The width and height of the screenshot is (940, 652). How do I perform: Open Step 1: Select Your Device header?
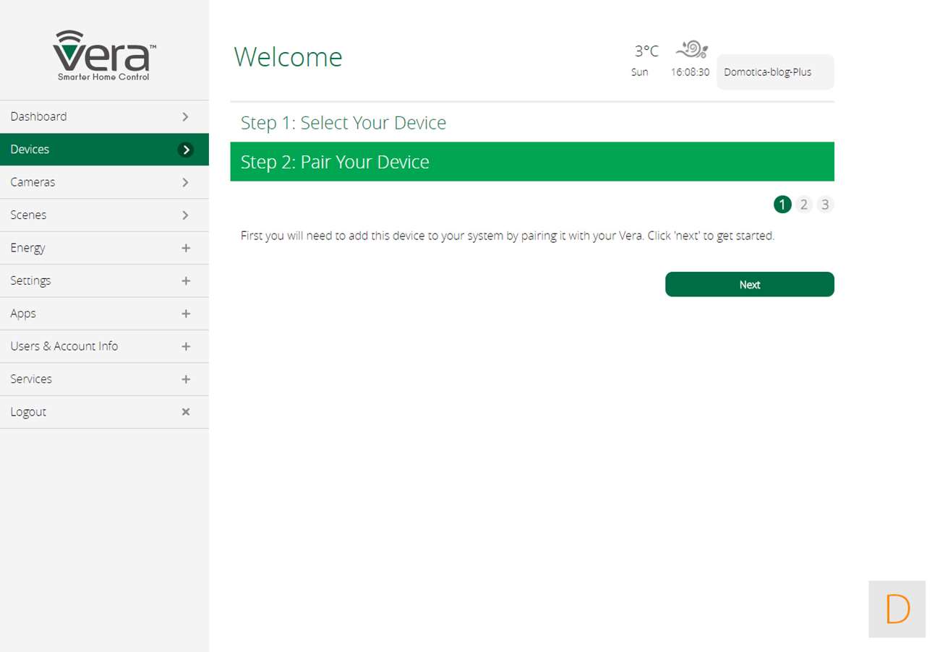point(343,123)
